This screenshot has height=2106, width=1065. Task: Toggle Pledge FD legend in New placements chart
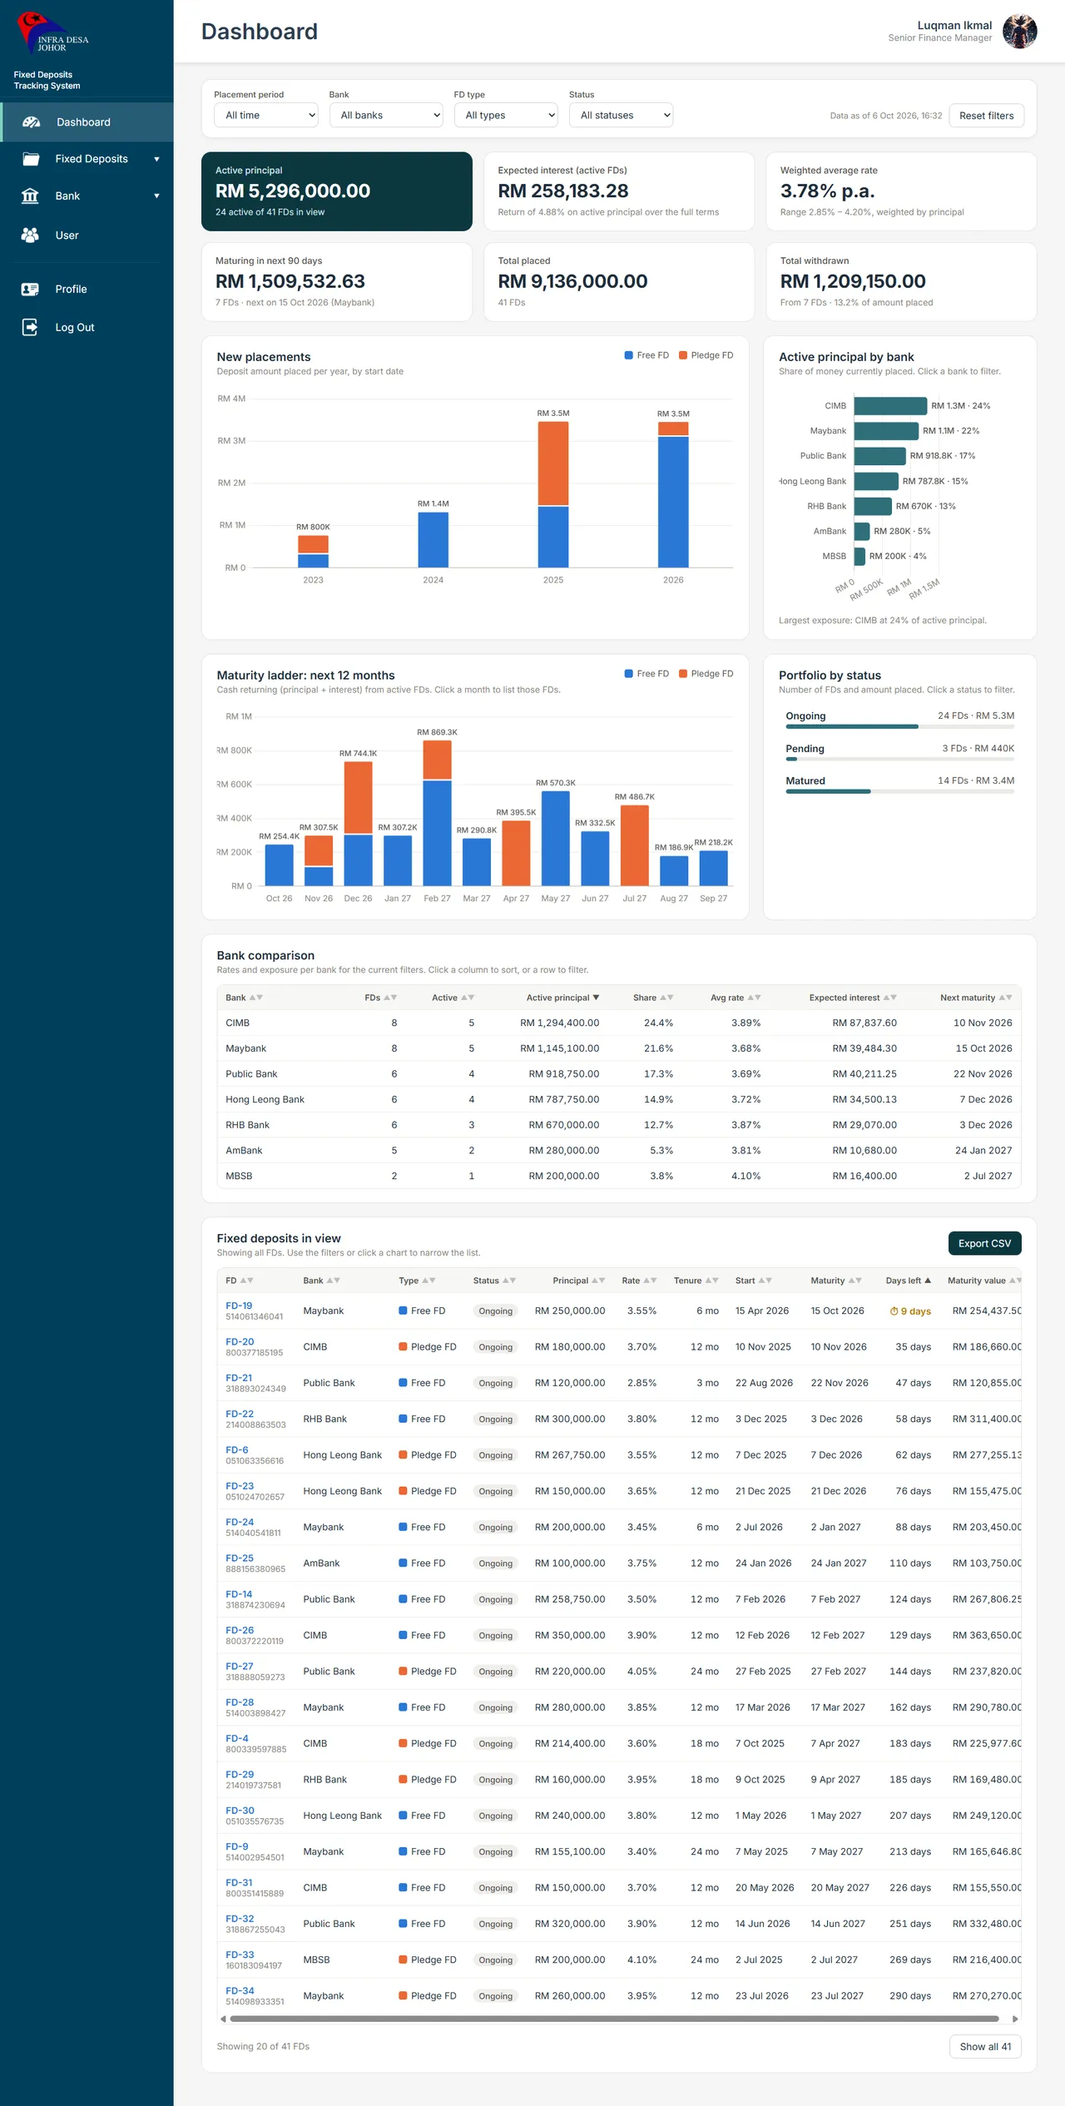tap(706, 355)
